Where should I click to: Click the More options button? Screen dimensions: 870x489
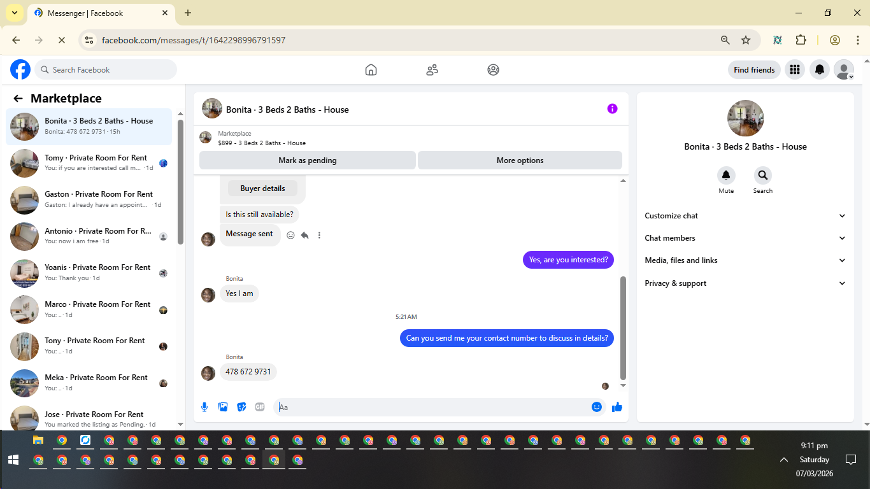click(x=520, y=160)
